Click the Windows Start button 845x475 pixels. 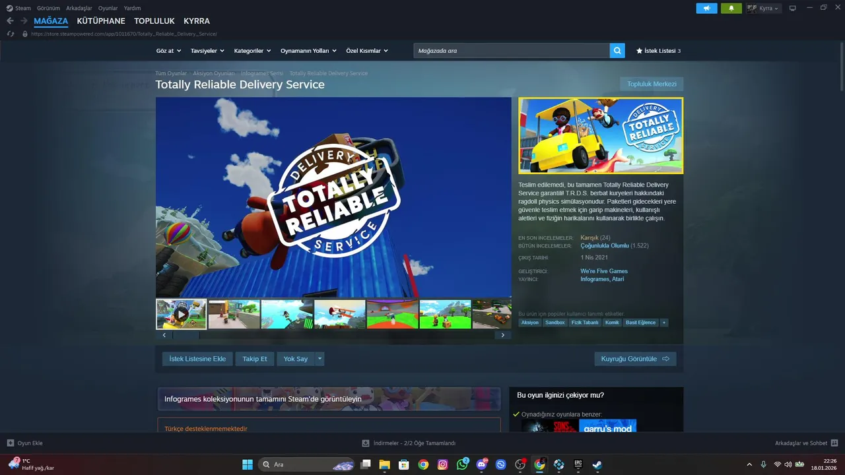[248, 464]
